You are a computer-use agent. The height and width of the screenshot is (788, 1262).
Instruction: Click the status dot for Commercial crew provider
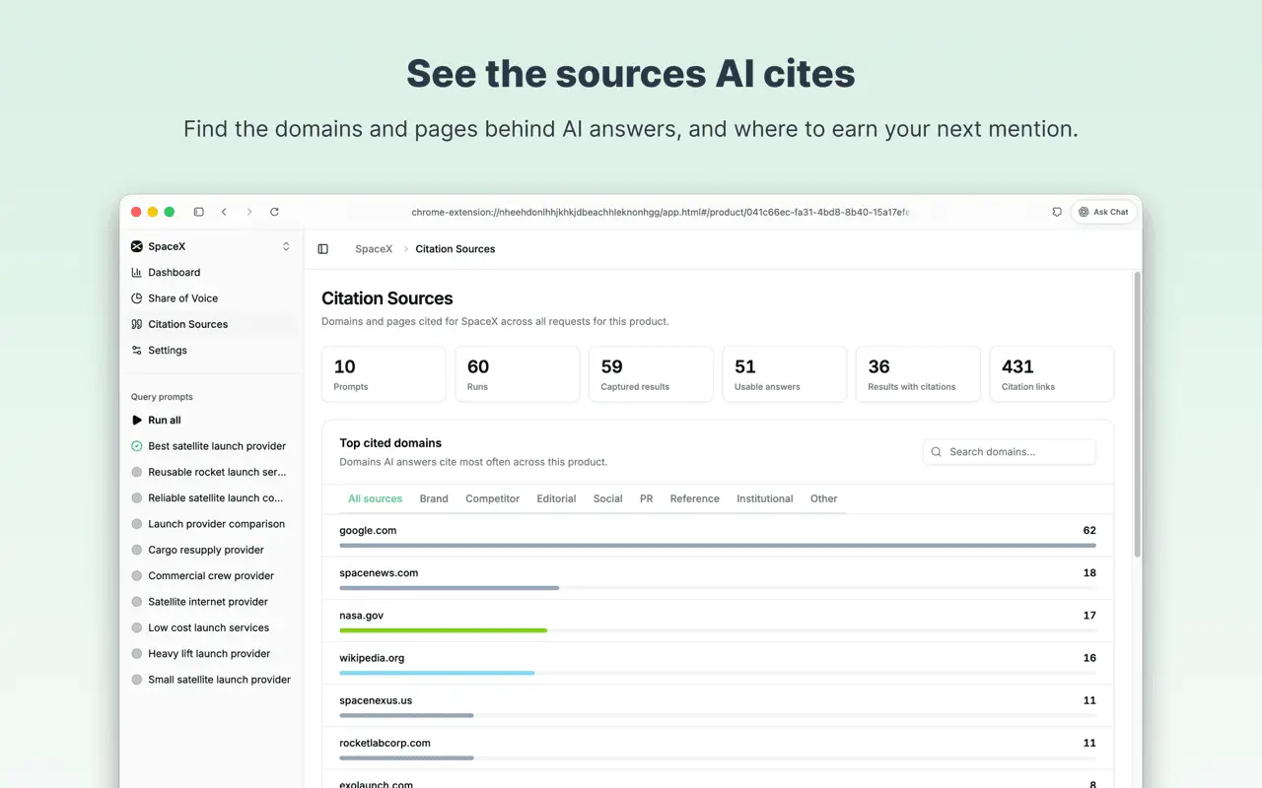tap(137, 576)
